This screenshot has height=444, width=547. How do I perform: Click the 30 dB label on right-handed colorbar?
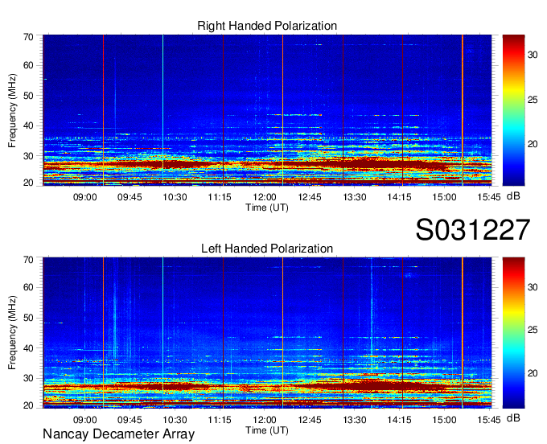pos(533,55)
